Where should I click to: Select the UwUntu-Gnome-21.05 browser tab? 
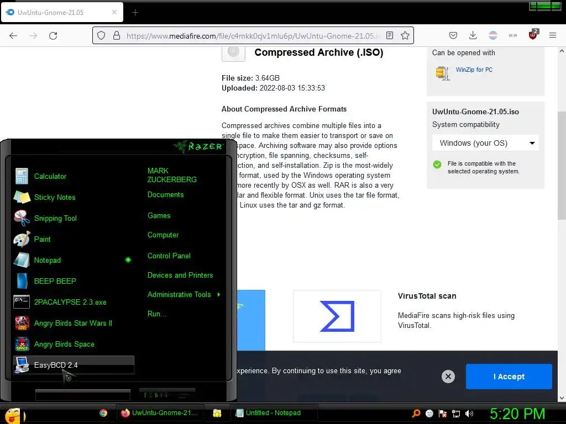(62, 12)
